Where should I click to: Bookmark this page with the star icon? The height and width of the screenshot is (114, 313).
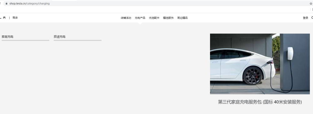(x=311, y=3)
